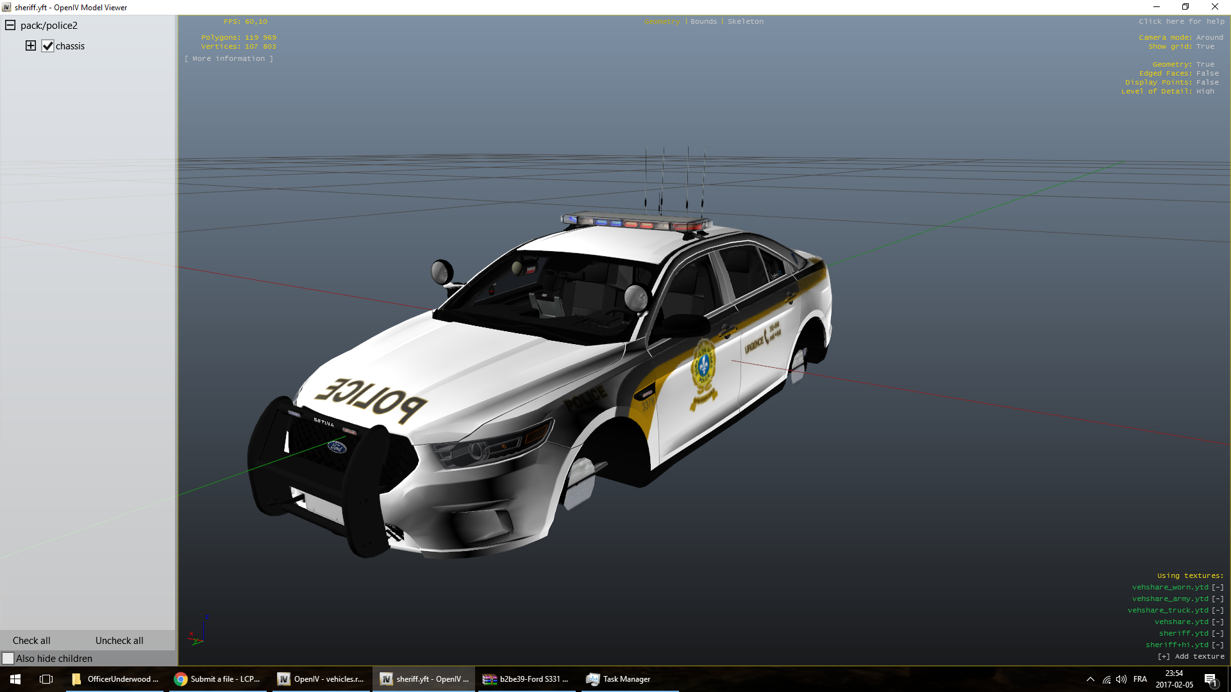Open Task View on taskbar
The width and height of the screenshot is (1231, 692).
coord(46,679)
